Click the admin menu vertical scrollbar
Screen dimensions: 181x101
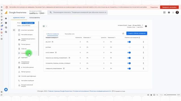coord(38,38)
